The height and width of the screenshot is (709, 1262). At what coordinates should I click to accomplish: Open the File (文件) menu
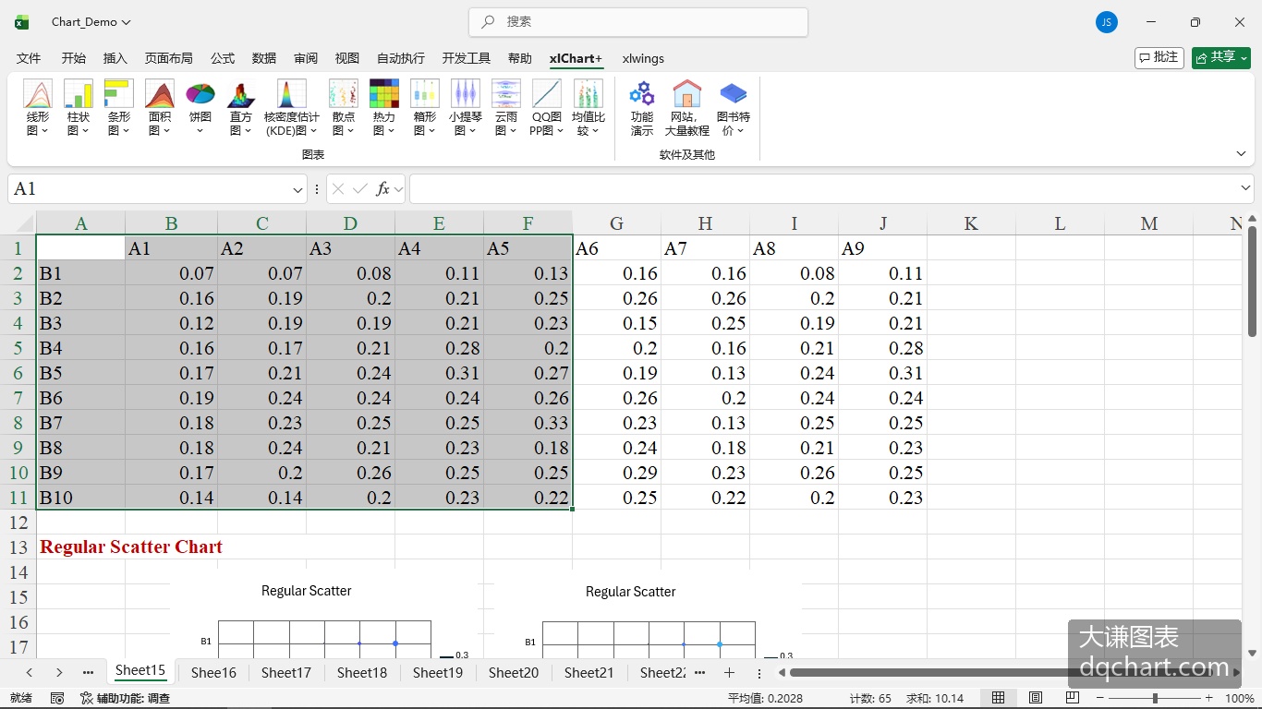tap(29, 58)
